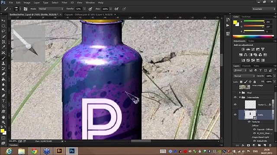The height and width of the screenshot is (155, 277).
Task: Add Color Balance adjustment
Action: (245, 55)
